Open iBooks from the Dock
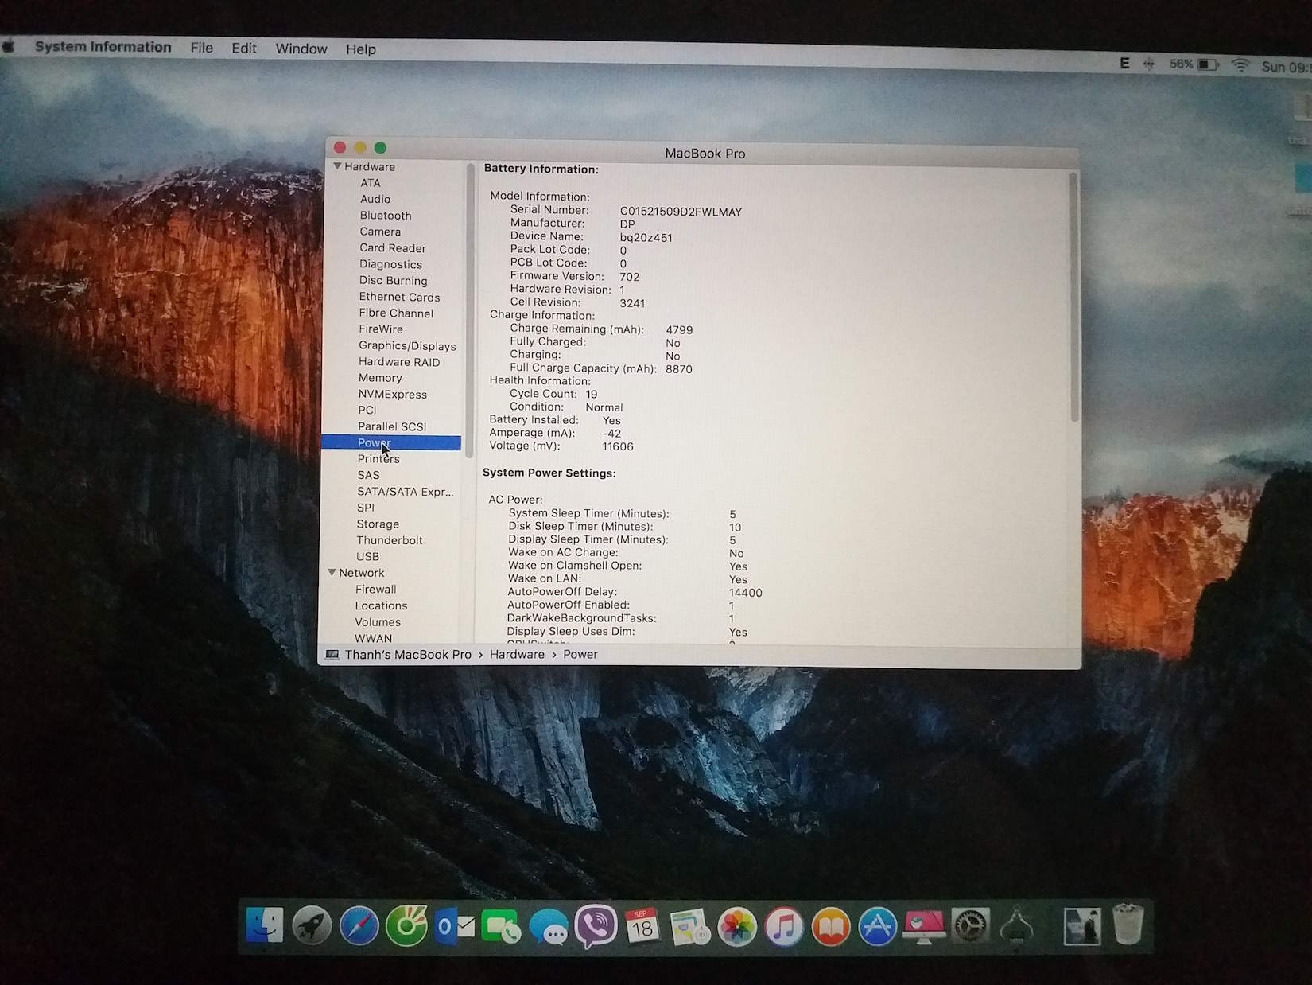 [x=831, y=927]
